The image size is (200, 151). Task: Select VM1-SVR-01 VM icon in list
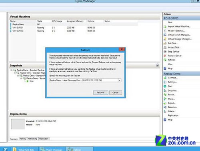pos(11,28)
